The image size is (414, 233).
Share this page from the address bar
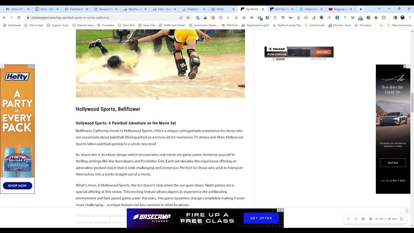point(181,17)
